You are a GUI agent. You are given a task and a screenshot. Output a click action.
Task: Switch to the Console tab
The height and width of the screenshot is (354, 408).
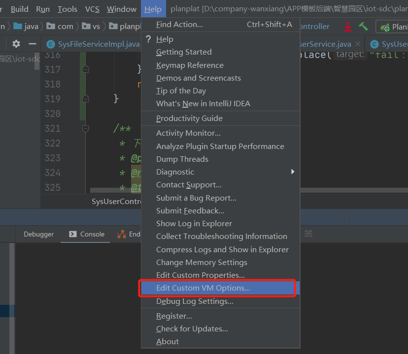(x=87, y=234)
